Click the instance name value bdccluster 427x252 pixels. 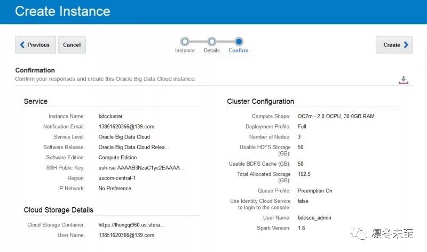click(110, 116)
